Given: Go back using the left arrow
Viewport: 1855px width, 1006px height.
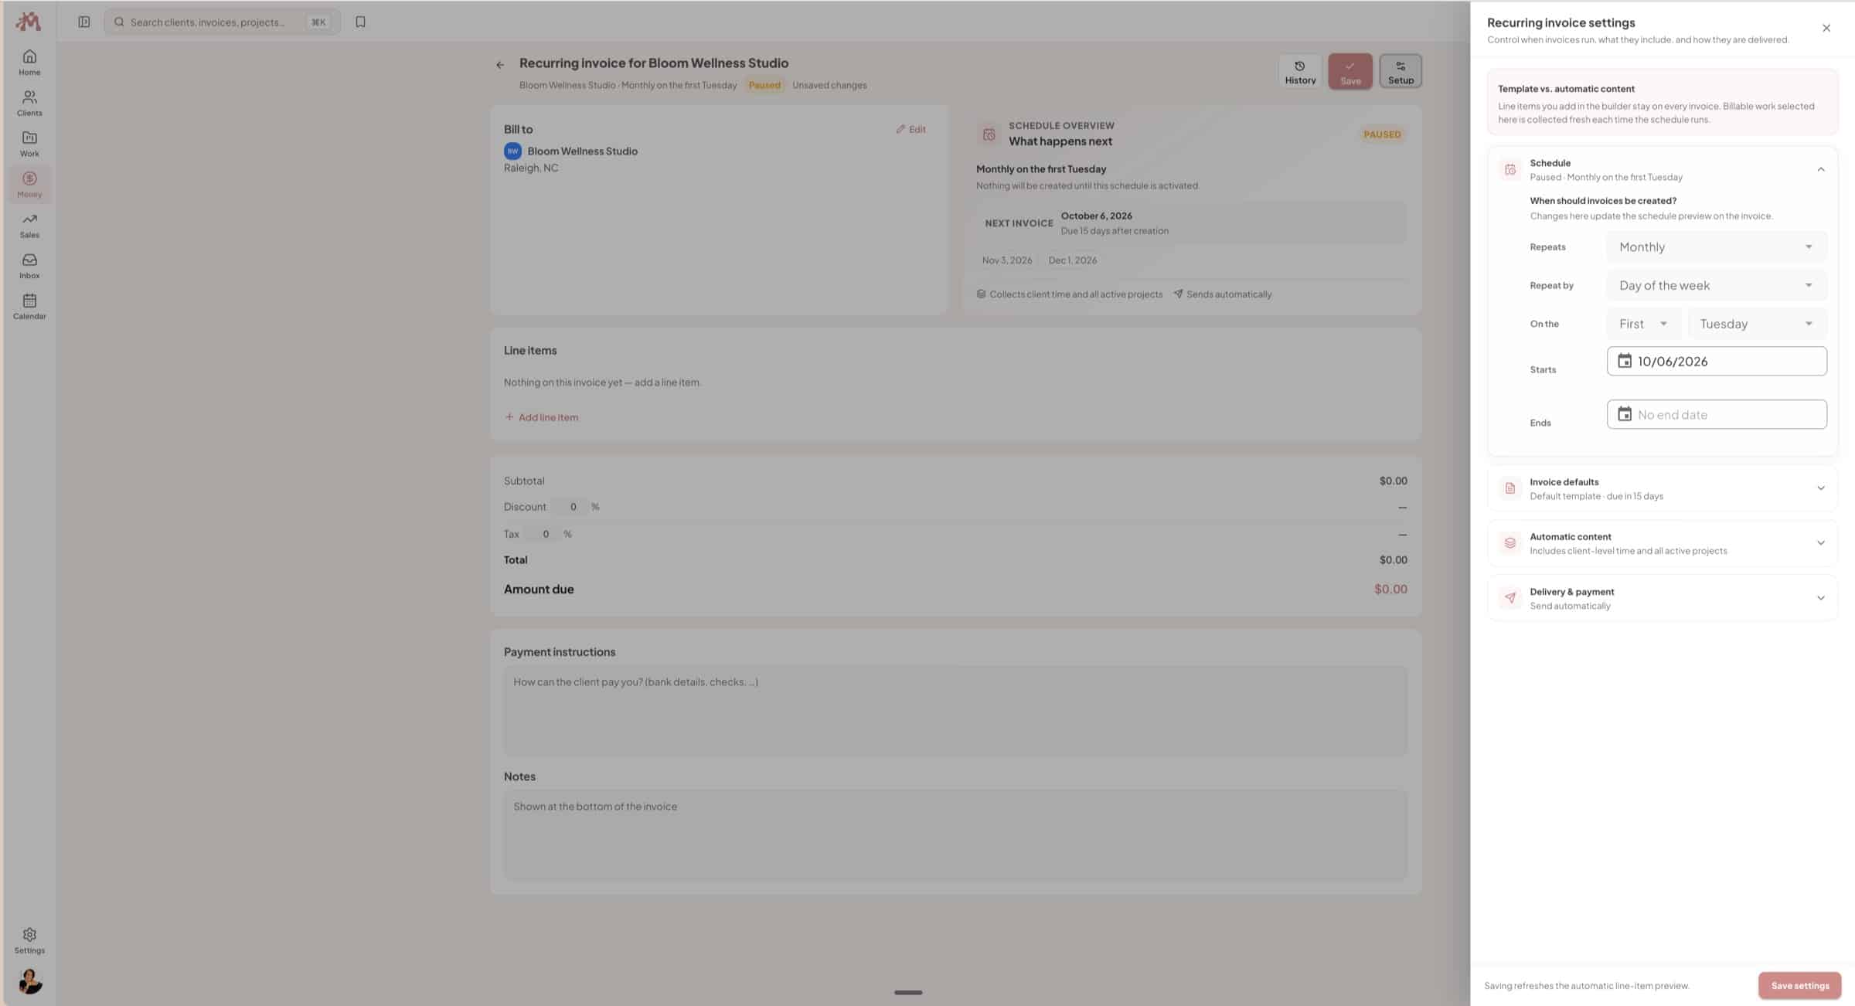Looking at the screenshot, I should click(x=500, y=65).
